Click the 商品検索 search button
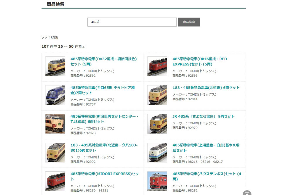The image size is (293, 195). click(x=189, y=22)
